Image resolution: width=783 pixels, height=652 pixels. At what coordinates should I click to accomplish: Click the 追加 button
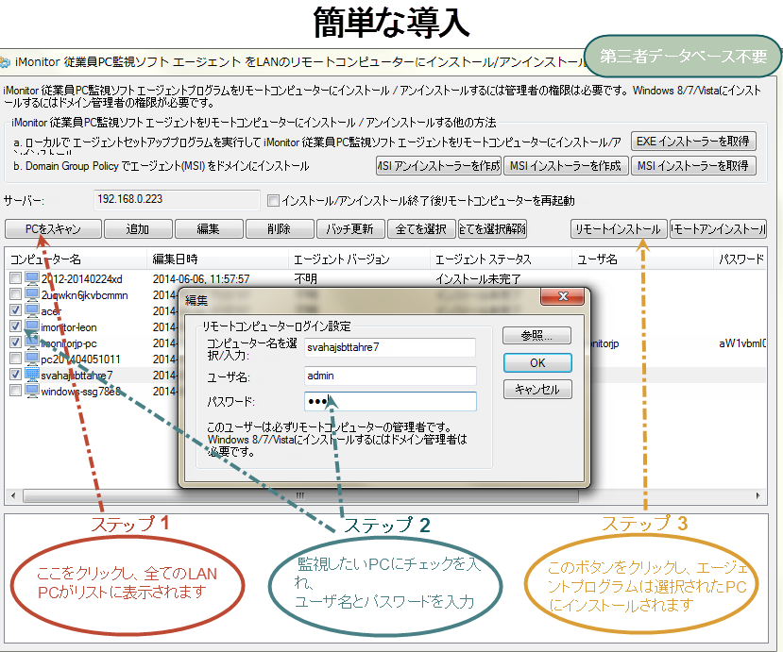coord(138,229)
